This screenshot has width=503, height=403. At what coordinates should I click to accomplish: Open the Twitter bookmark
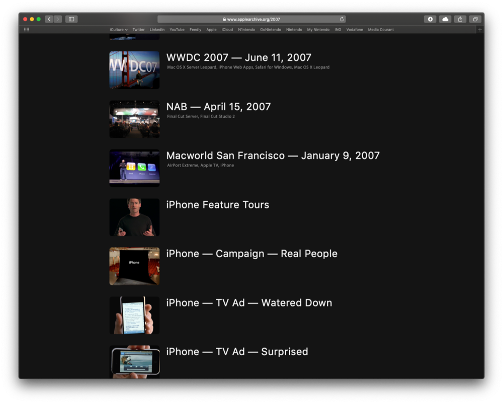[139, 30]
